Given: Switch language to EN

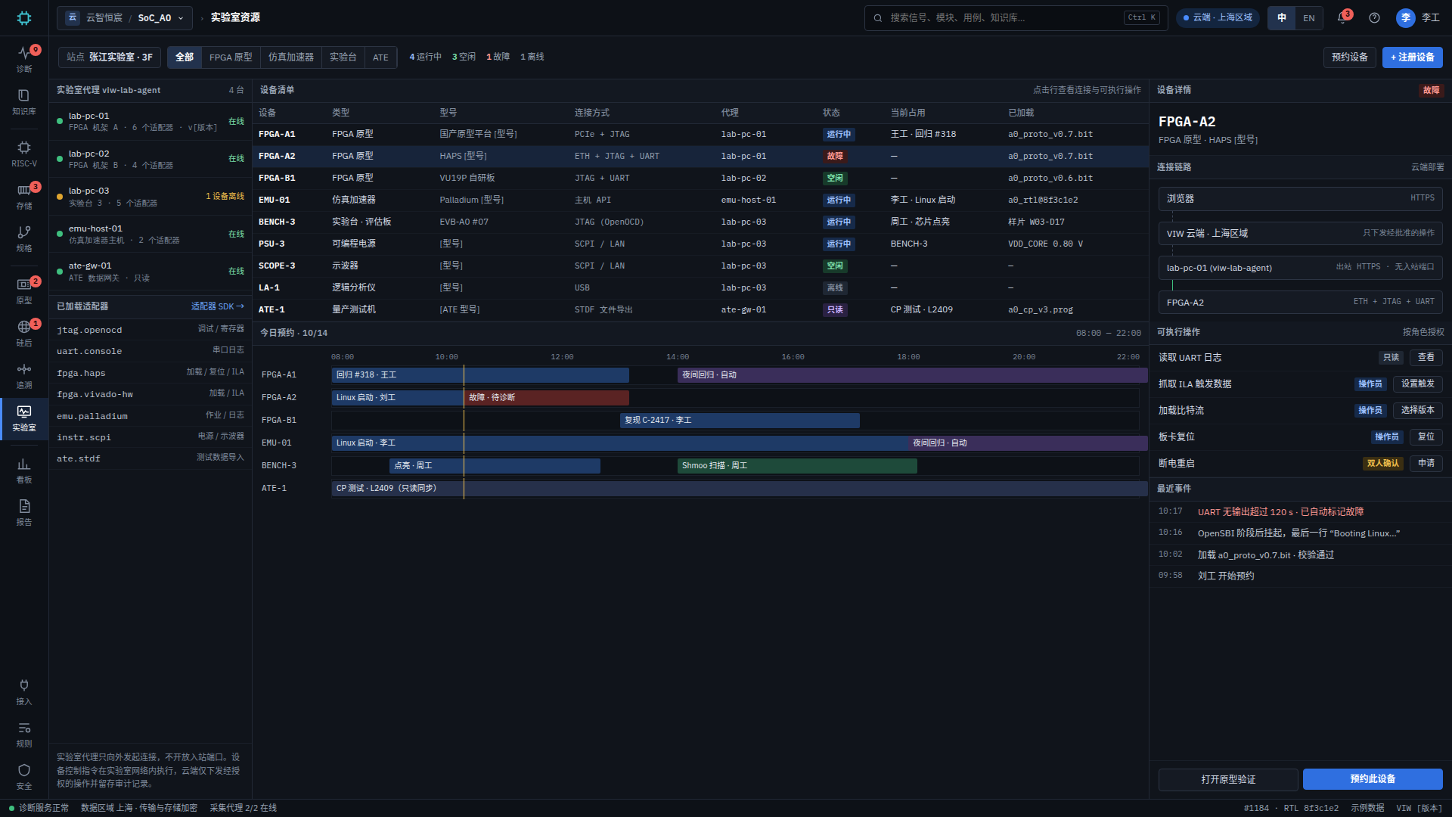Looking at the screenshot, I should (1308, 17).
